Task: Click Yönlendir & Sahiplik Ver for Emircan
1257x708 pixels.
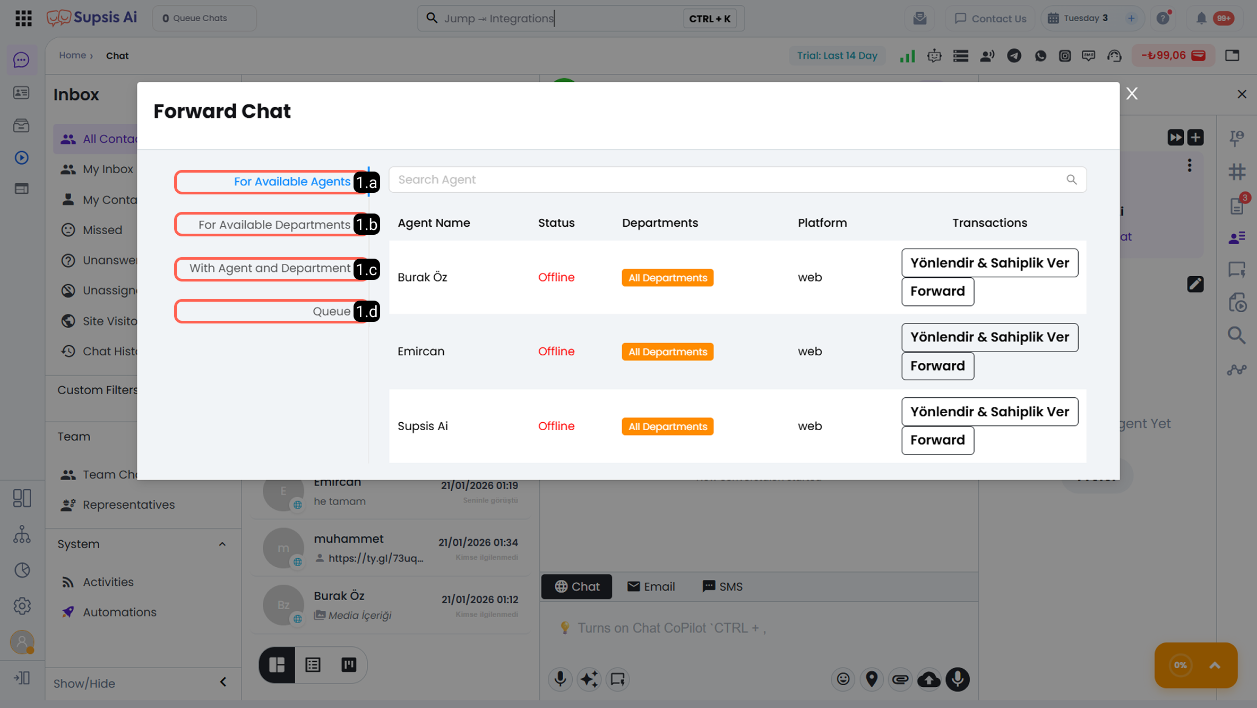Action: click(989, 337)
